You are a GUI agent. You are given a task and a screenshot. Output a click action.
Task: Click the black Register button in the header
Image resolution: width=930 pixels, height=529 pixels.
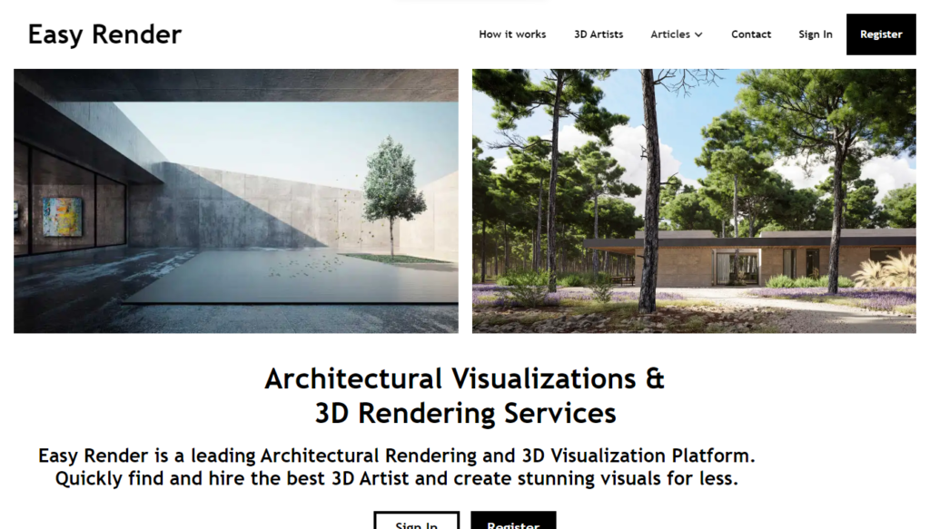click(x=880, y=34)
